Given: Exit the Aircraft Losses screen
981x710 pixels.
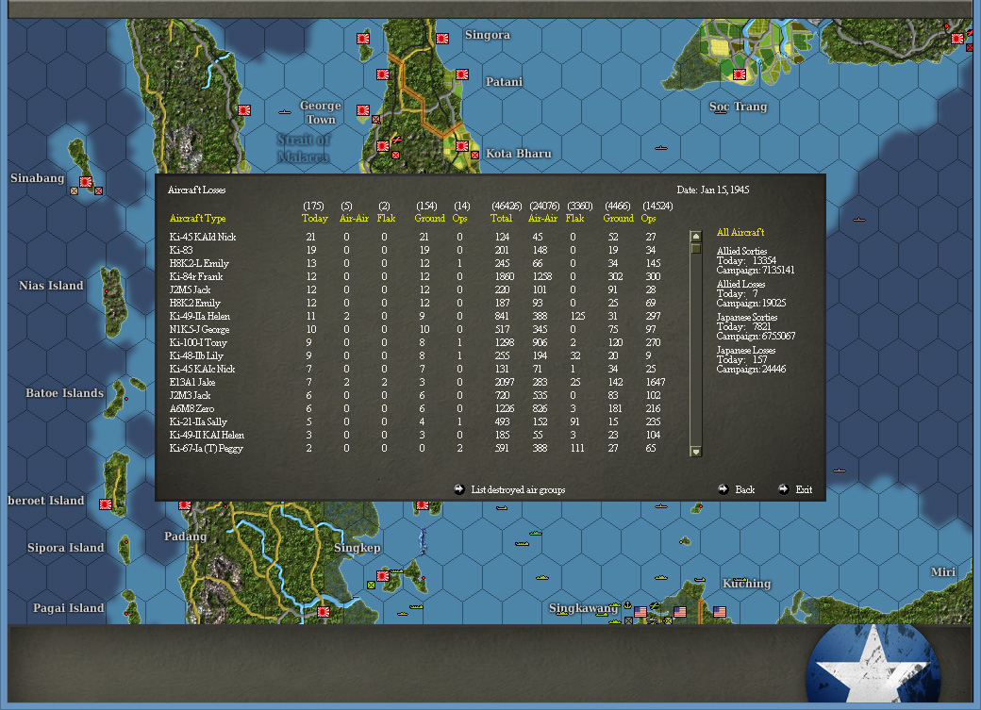Looking at the screenshot, I should point(804,489).
